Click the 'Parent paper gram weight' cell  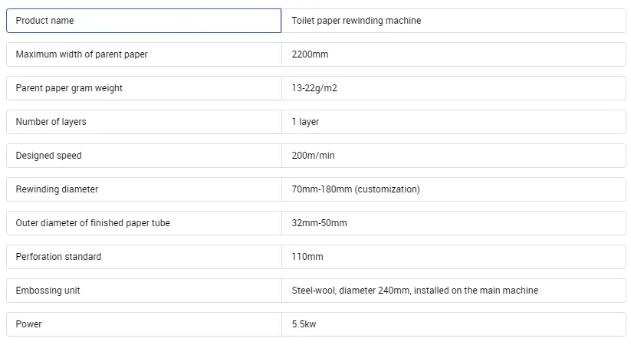click(x=143, y=88)
